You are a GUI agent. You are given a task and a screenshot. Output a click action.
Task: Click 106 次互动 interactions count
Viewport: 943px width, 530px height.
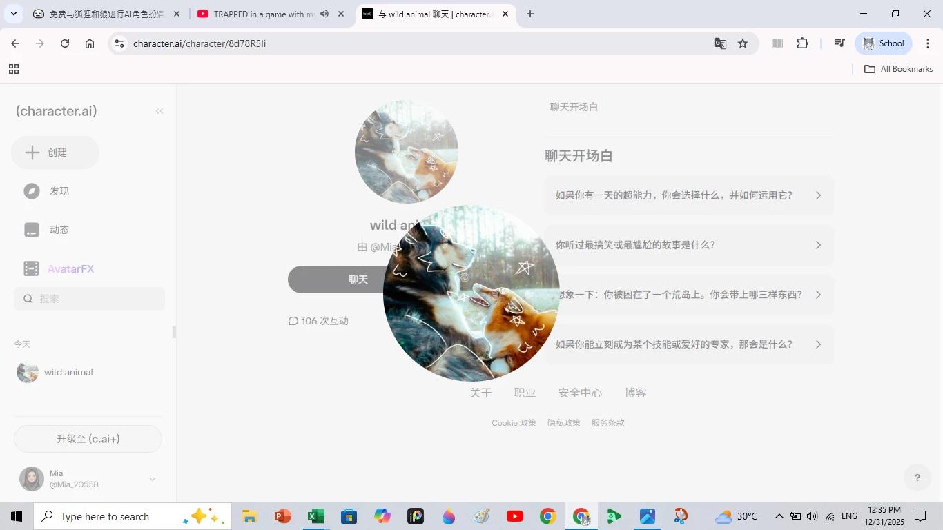pos(318,321)
